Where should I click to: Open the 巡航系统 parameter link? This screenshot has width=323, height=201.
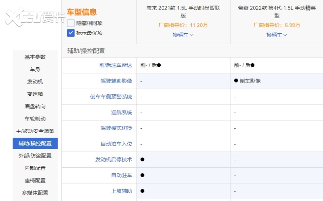pos(122,112)
